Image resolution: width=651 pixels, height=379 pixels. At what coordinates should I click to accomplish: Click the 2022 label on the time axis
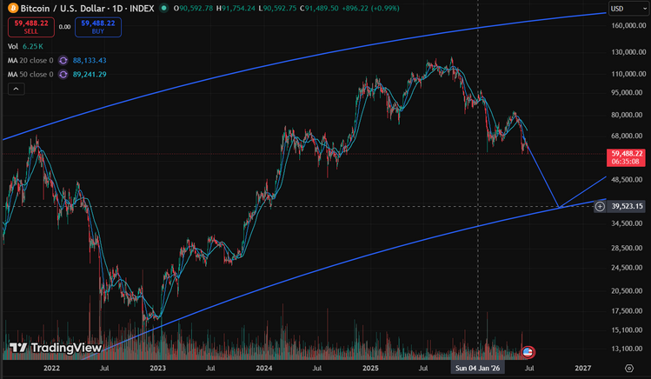point(51,369)
